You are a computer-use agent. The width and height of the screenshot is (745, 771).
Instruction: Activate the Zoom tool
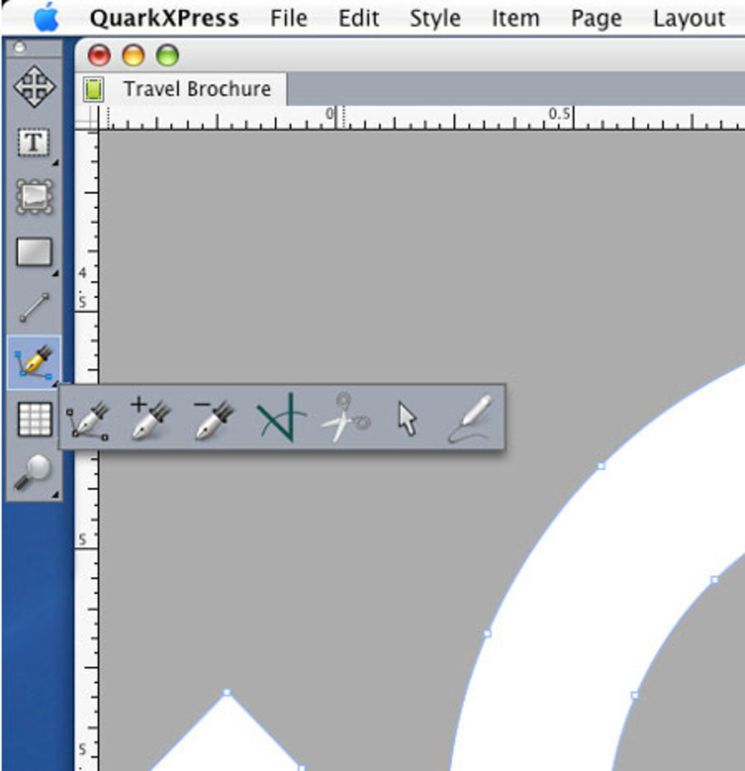[34, 471]
